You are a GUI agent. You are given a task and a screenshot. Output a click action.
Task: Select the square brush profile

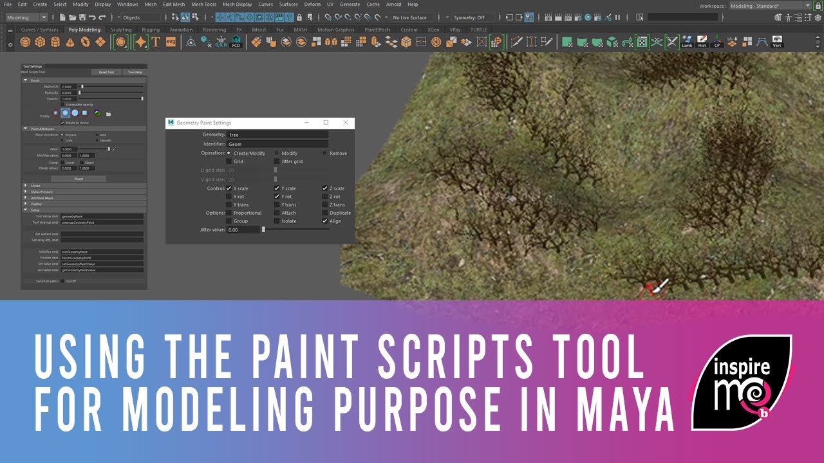click(86, 113)
